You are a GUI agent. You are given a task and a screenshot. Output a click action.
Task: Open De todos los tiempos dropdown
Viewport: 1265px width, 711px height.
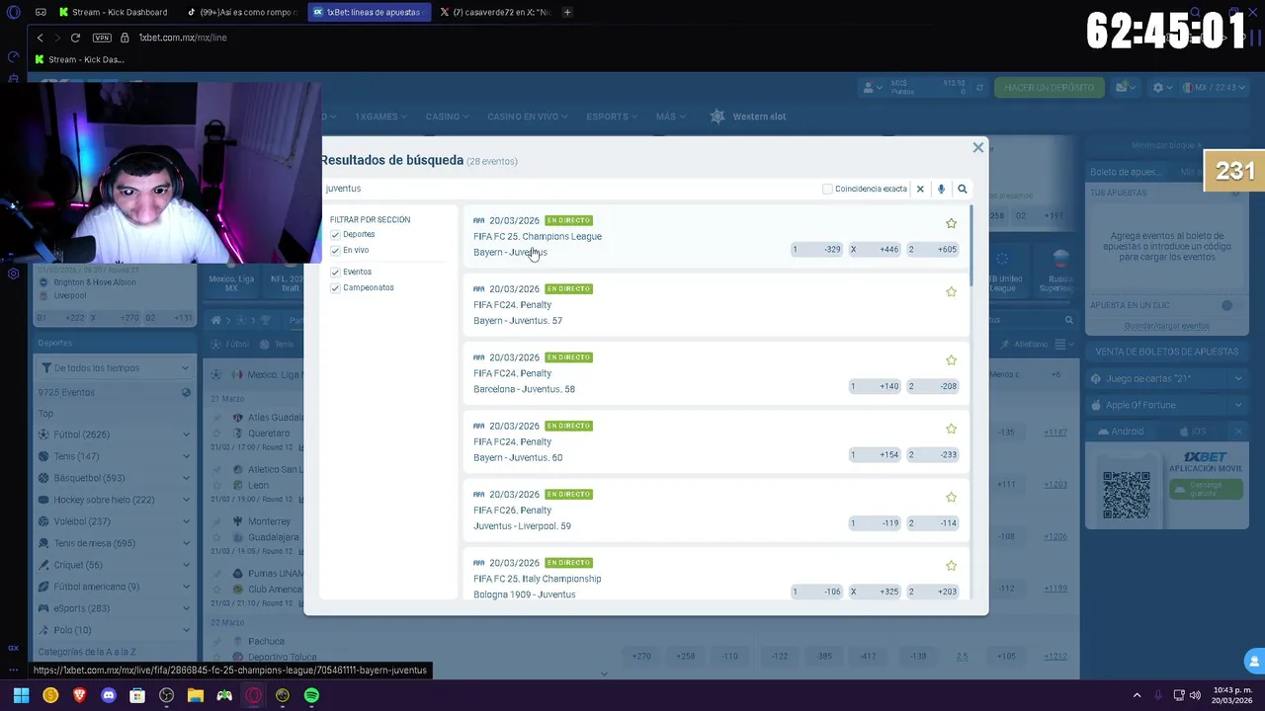[x=115, y=368]
